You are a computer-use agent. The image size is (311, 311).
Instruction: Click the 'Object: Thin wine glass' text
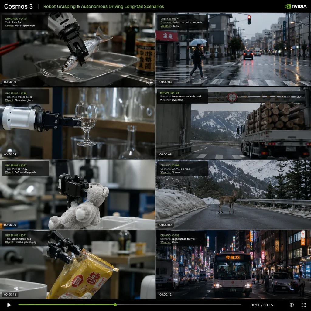pyautogui.click(x=19, y=100)
